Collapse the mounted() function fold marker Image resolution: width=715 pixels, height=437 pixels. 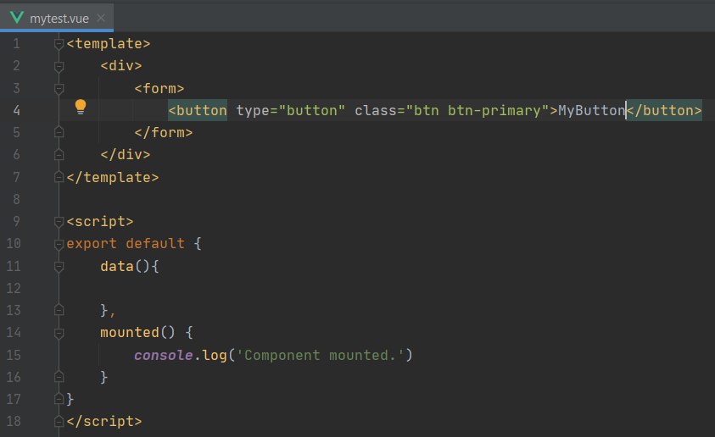coord(59,333)
